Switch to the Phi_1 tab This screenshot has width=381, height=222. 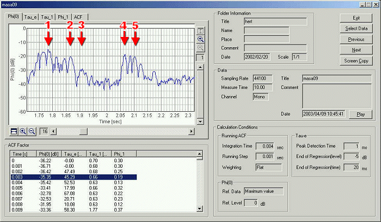pos(63,17)
